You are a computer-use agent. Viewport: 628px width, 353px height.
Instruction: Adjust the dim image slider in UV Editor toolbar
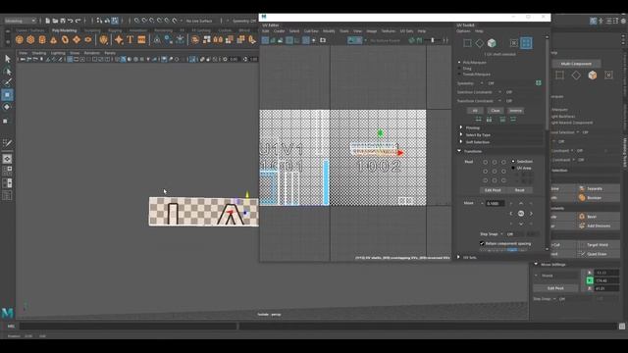pyautogui.click(x=432, y=40)
